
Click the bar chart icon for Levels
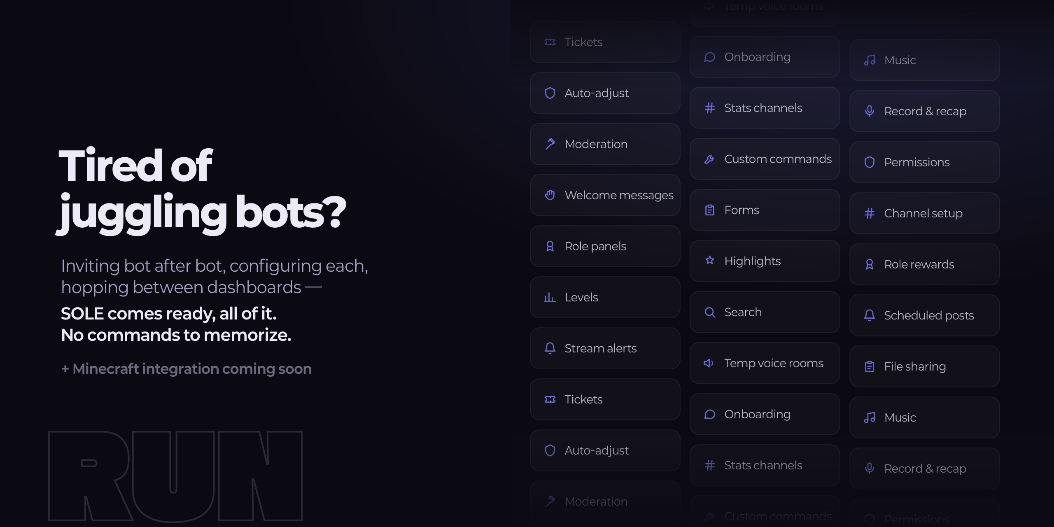[550, 297]
